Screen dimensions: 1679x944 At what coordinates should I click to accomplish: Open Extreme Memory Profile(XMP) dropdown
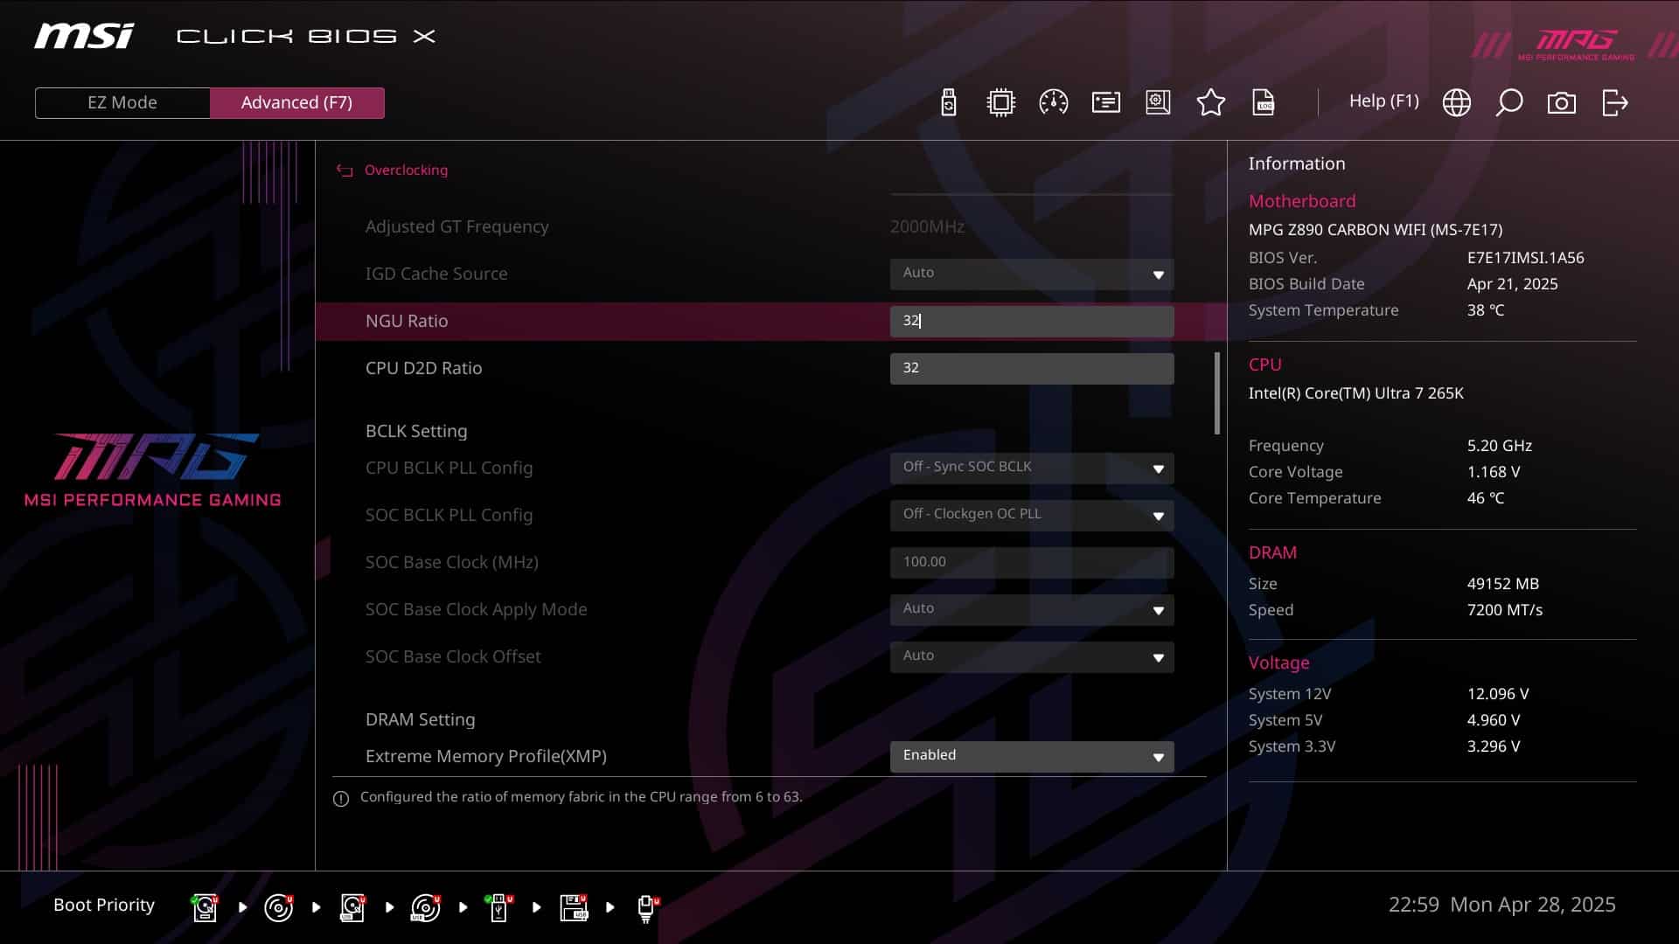pyautogui.click(x=1032, y=756)
